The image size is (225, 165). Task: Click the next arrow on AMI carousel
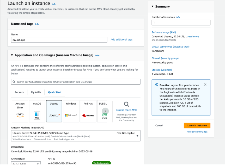click(105, 111)
